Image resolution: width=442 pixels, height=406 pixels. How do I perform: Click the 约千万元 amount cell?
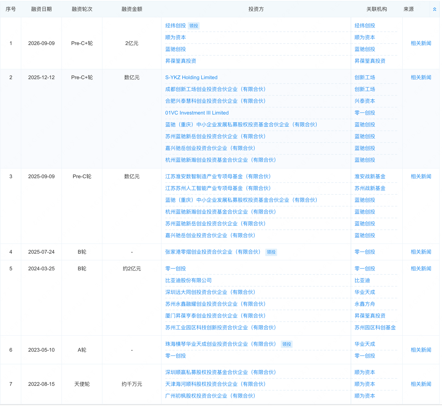[132, 384]
